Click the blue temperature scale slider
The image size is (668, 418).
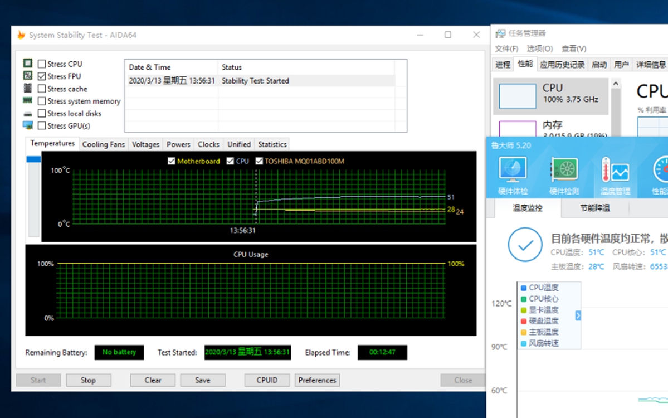pos(34,159)
